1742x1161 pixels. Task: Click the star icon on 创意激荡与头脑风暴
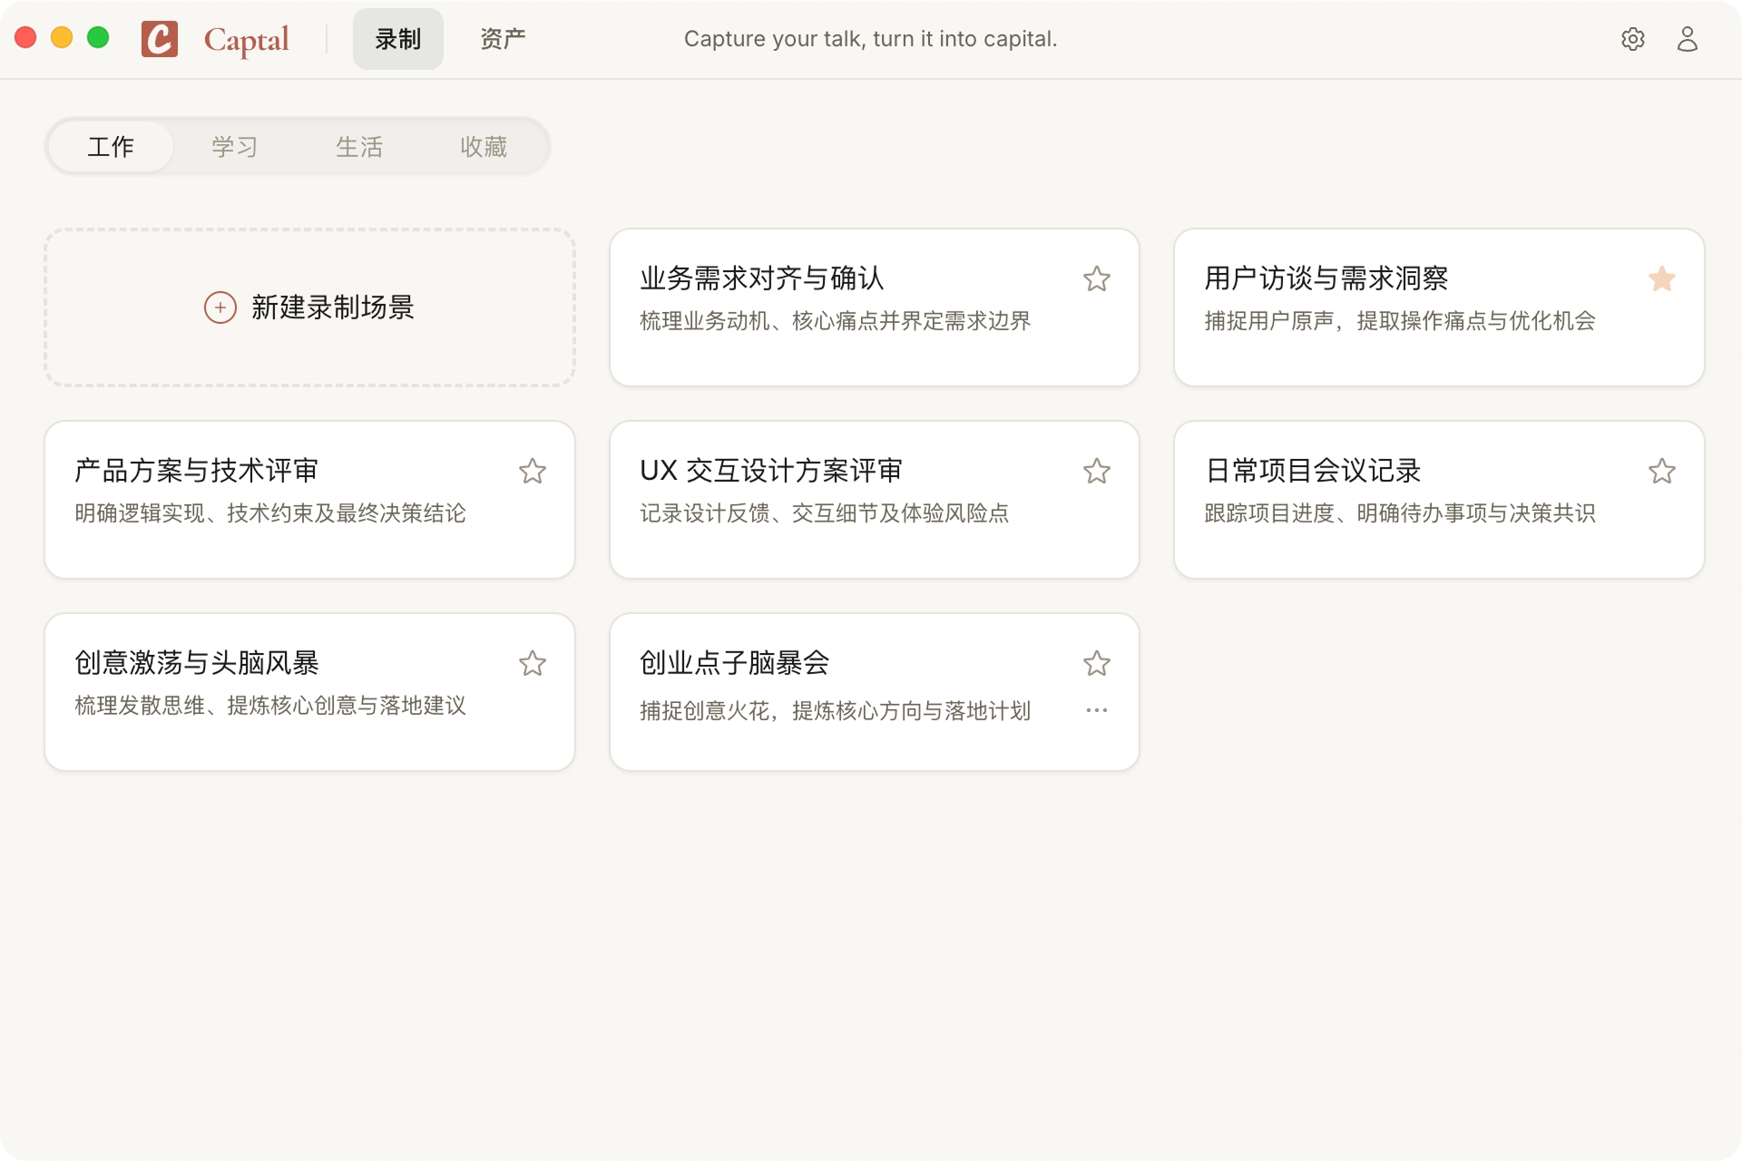pos(533,663)
